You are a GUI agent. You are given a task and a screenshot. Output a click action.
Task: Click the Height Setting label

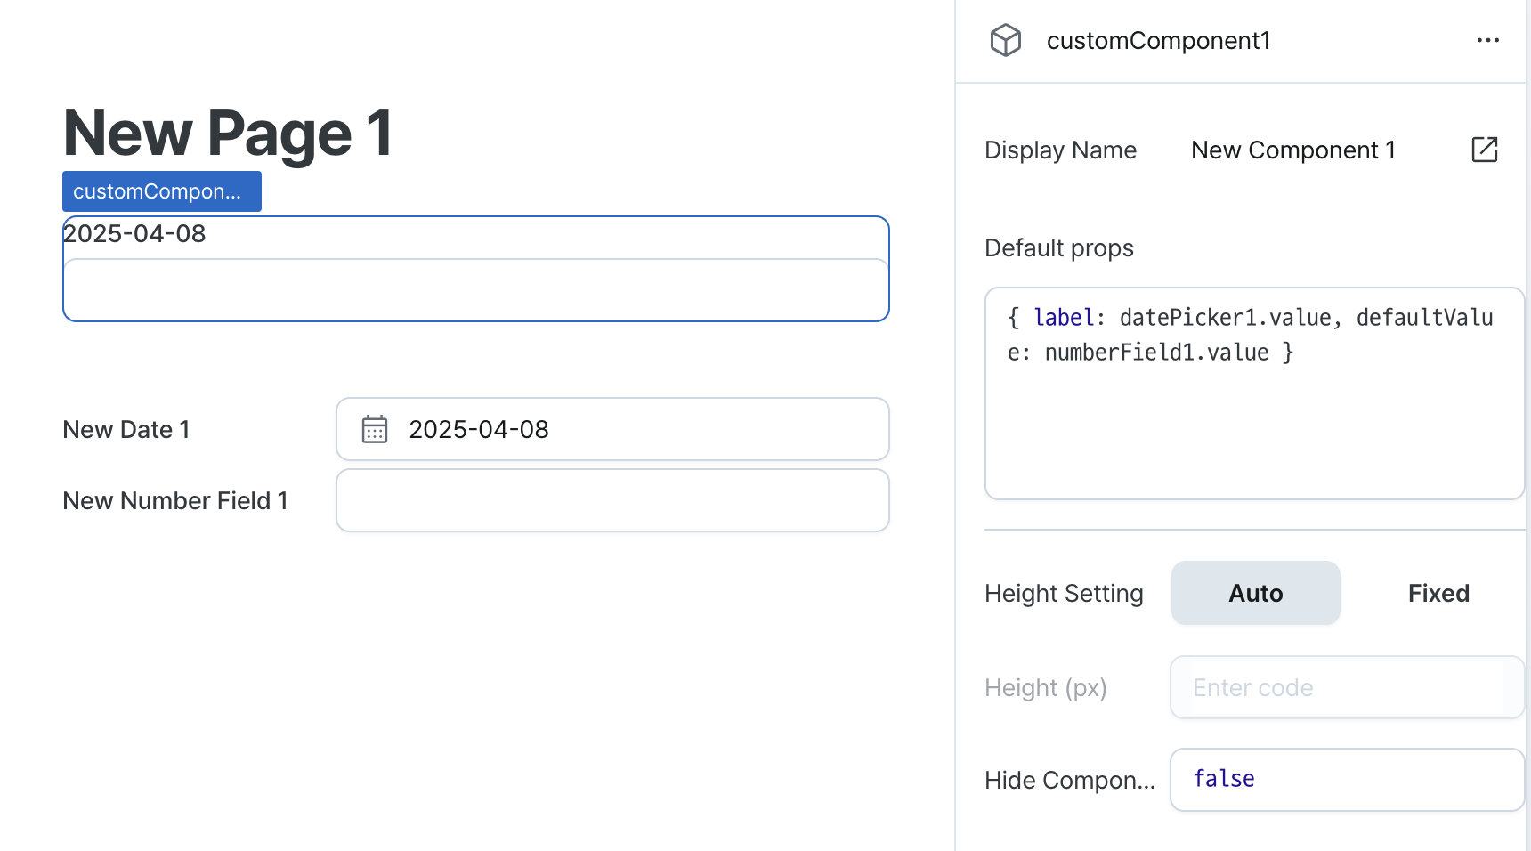pyautogui.click(x=1064, y=594)
